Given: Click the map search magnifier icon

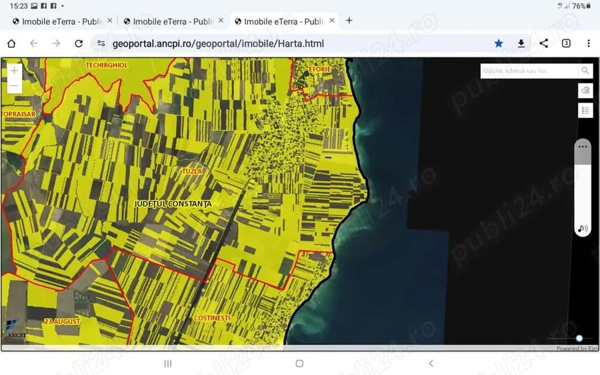Looking at the screenshot, I should click(585, 71).
